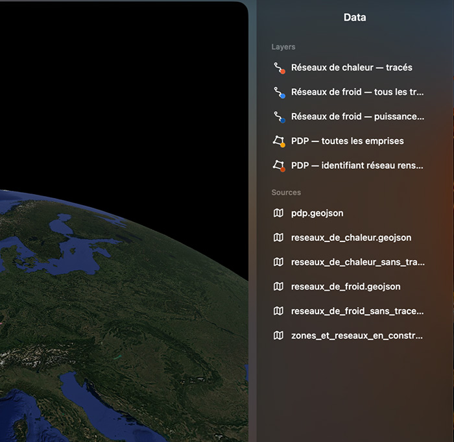The height and width of the screenshot is (442, 454).
Task: Click the Sources section header
Action: [x=286, y=193]
